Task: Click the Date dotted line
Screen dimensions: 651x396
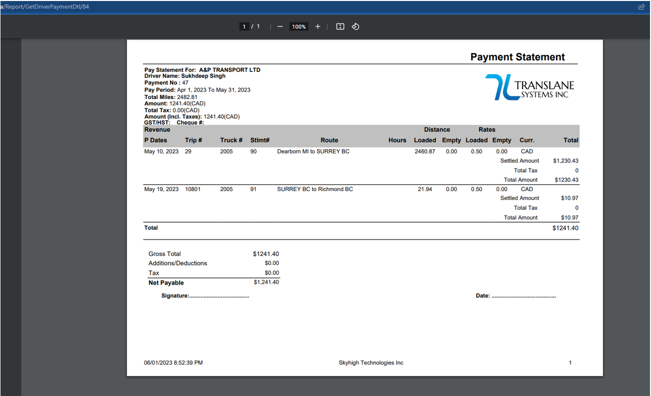Action: (x=523, y=296)
